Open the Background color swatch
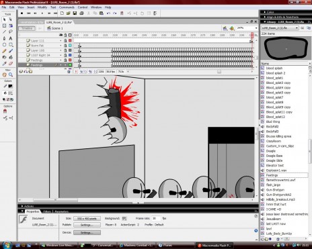Viewport: 312px width, 249px height. point(124,218)
